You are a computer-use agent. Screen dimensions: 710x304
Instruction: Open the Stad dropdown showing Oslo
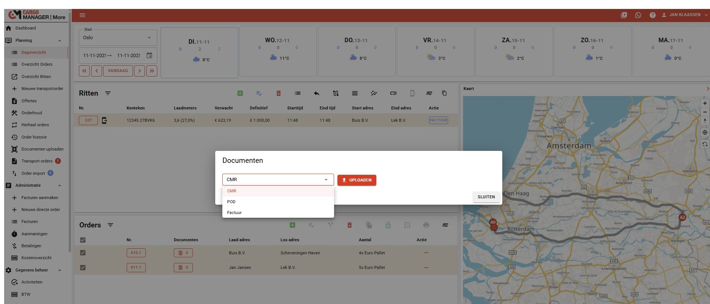118,37
